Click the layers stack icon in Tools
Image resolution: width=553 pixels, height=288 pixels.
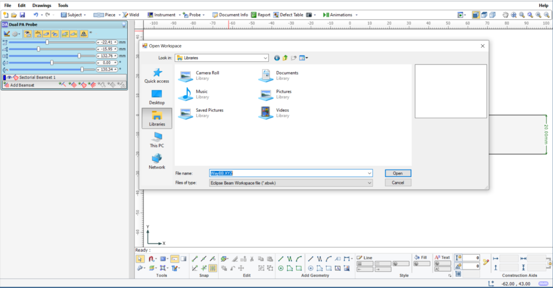152,268
